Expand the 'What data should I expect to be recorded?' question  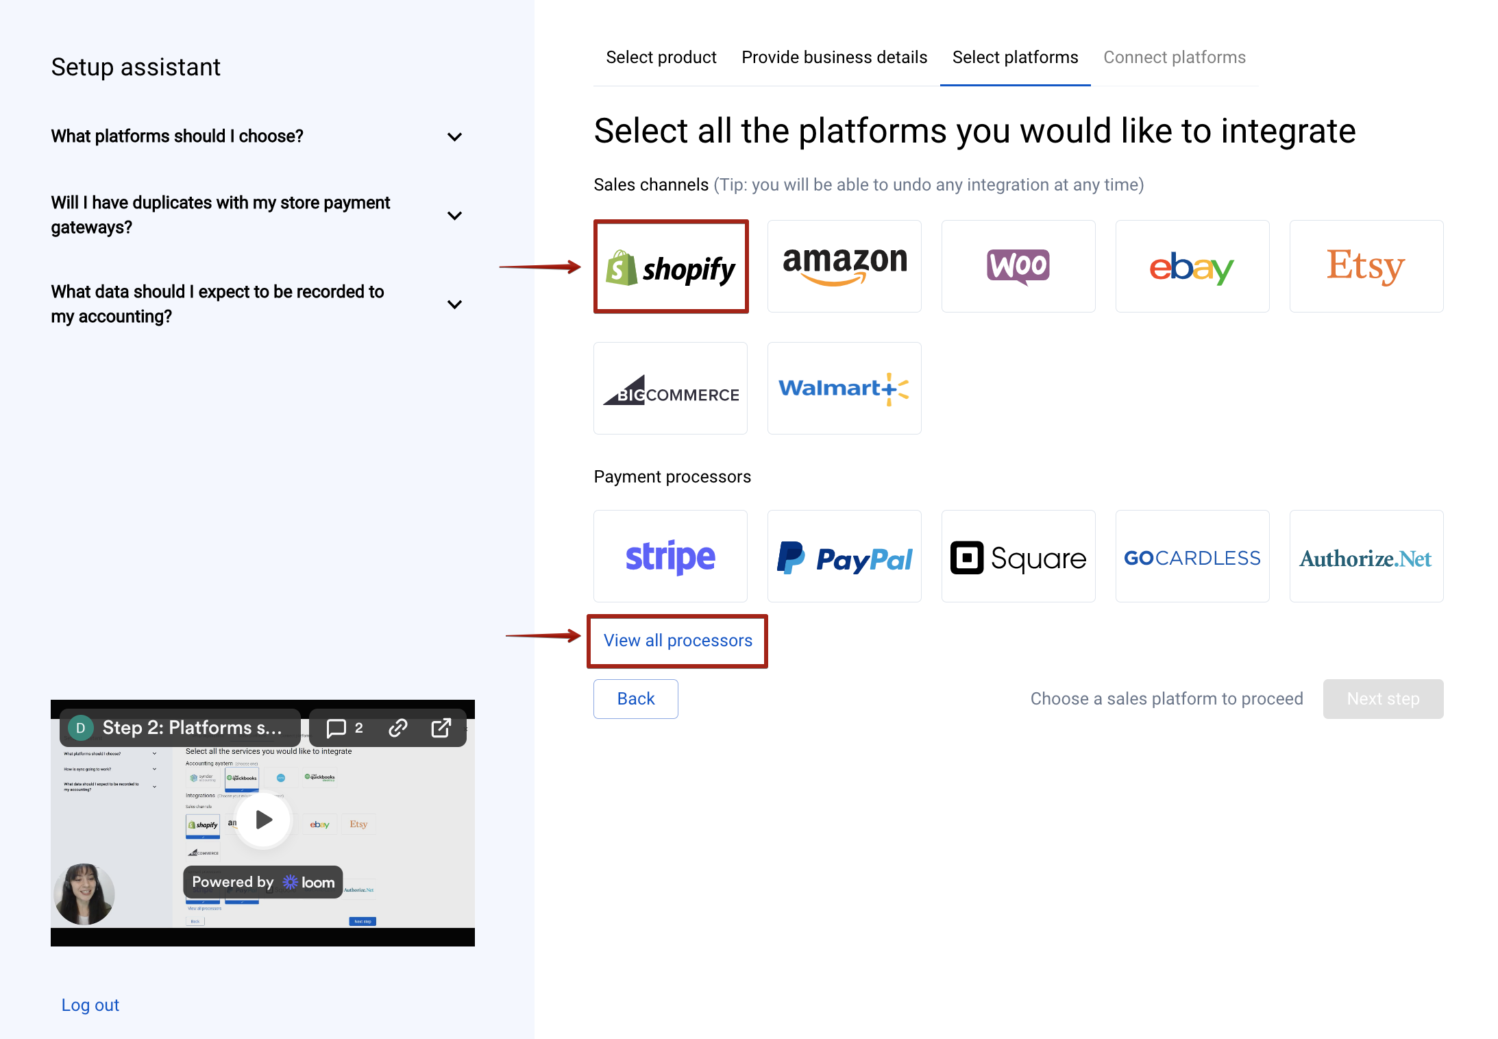pos(455,305)
